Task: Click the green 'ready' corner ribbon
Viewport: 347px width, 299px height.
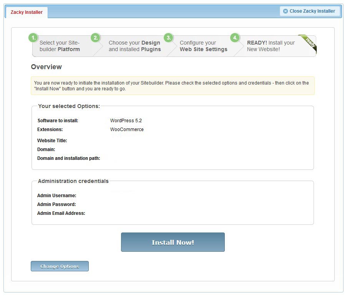Action: click(x=309, y=43)
